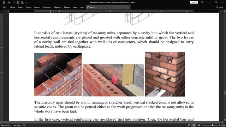
Task: Open Customize Quick Access Toolbar dropdown
Action: (26, 2)
